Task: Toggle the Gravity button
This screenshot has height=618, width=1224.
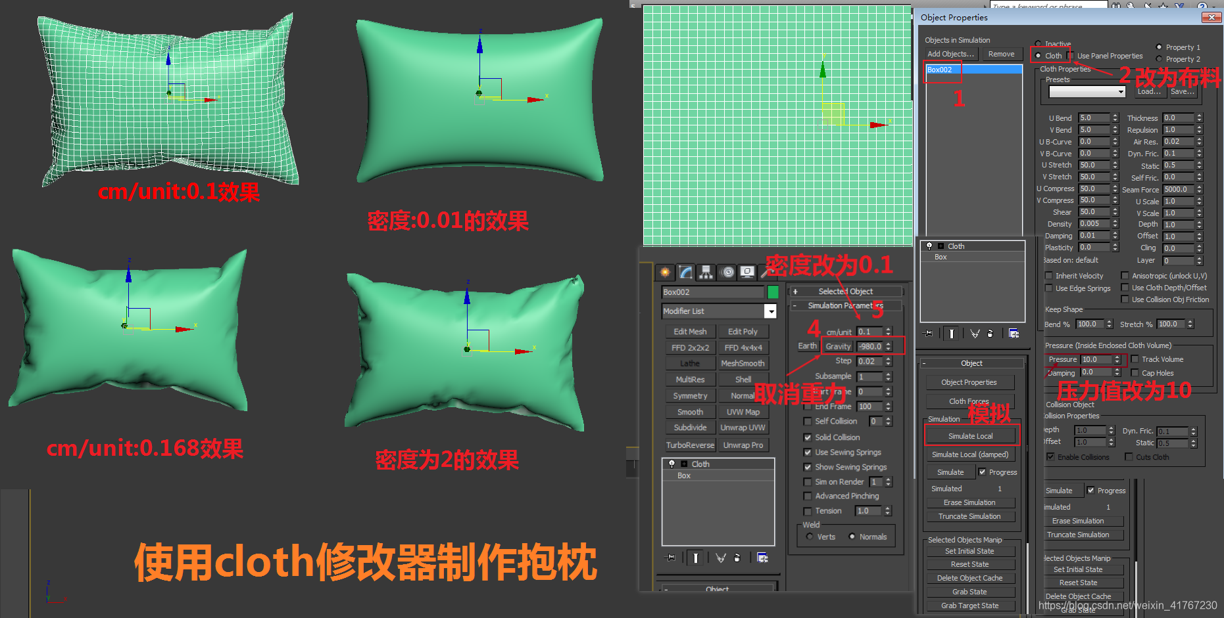Action: click(838, 346)
